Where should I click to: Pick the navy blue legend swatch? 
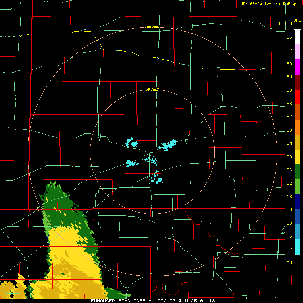(x=297, y=202)
